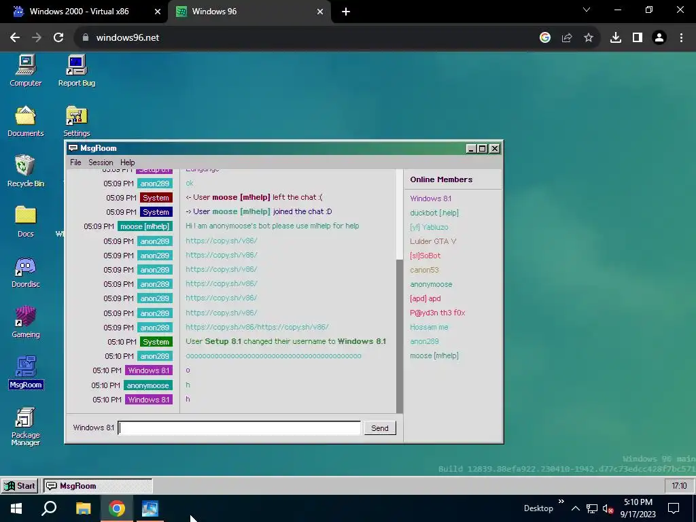The width and height of the screenshot is (696, 522).
Task: Open the Report Bug desktop icon
Action: click(77, 71)
